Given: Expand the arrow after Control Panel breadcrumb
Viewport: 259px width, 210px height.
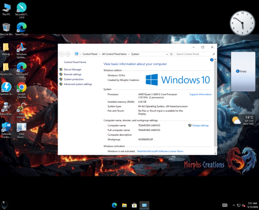Looking at the screenshot, I should pyautogui.click(x=99, y=54).
